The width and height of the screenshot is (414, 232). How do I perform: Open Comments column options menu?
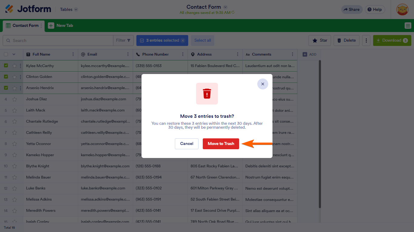point(292,54)
